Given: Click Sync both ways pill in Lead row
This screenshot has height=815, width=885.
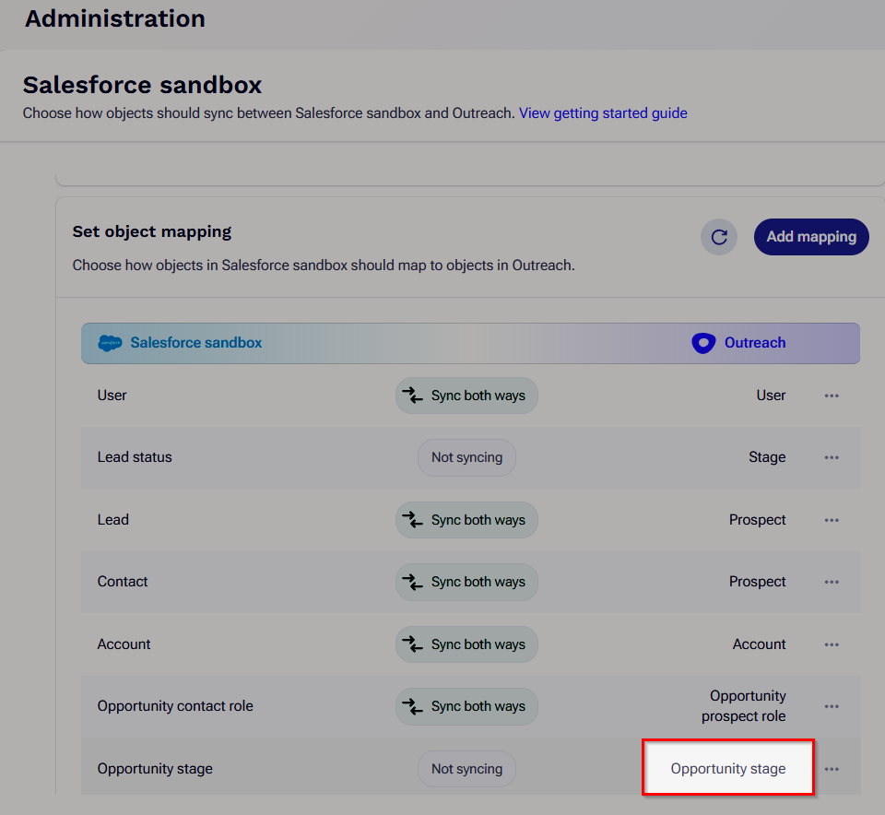Looking at the screenshot, I should [x=466, y=520].
